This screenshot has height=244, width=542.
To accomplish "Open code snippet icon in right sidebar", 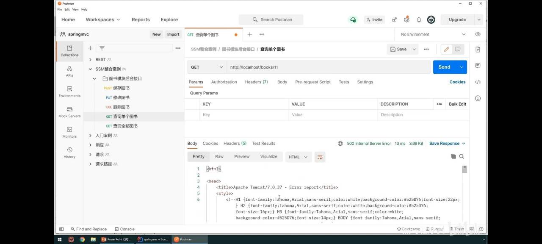I will pos(478,82).
